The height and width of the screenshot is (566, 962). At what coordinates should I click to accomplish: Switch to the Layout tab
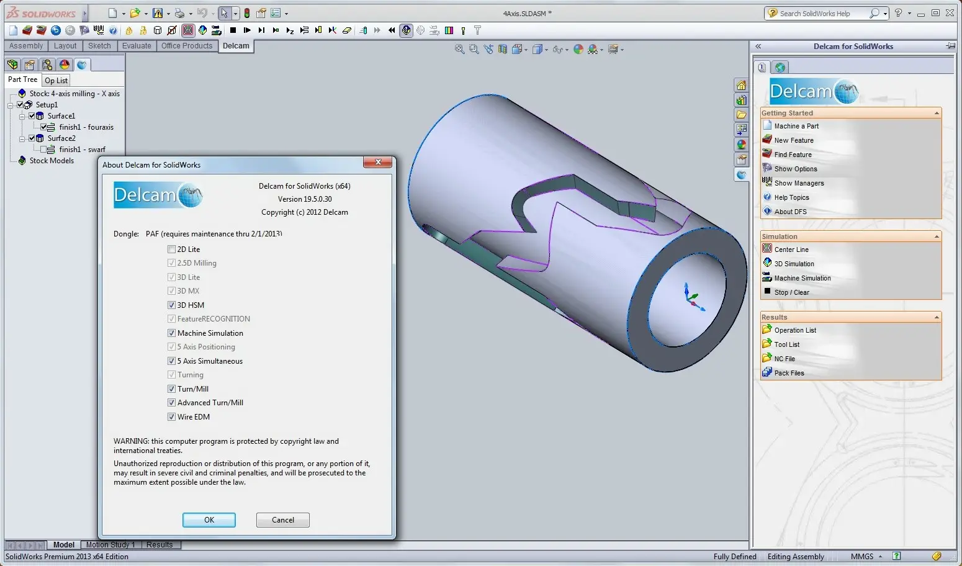(65, 46)
